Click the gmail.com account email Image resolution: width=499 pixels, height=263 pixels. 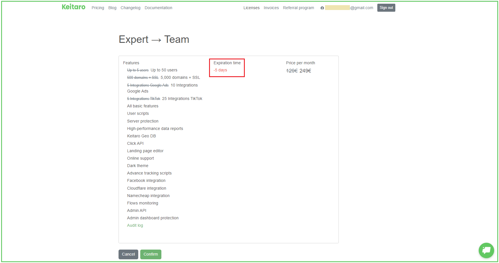click(x=349, y=8)
